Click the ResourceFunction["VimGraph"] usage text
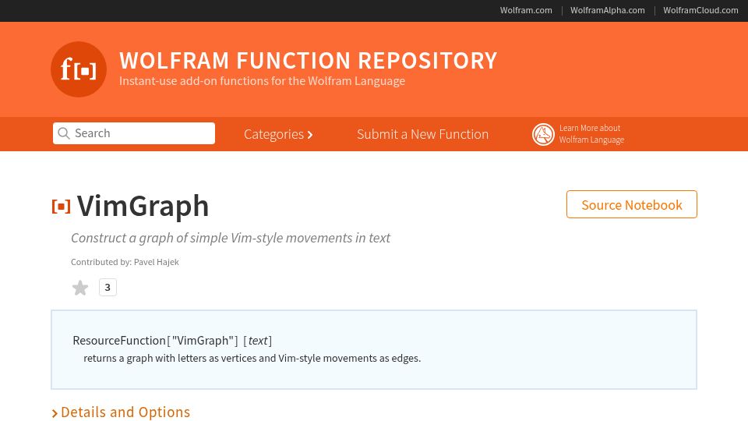This screenshot has height=421, width=748. click(x=172, y=341)
